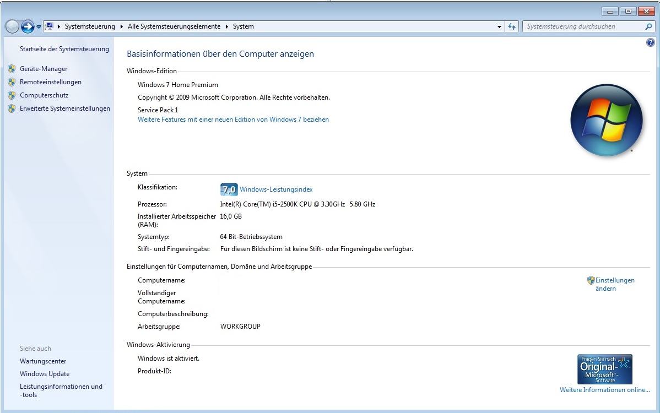Click the Service Pack 1 text
660x413 pixels.
(x=158, y=110)
